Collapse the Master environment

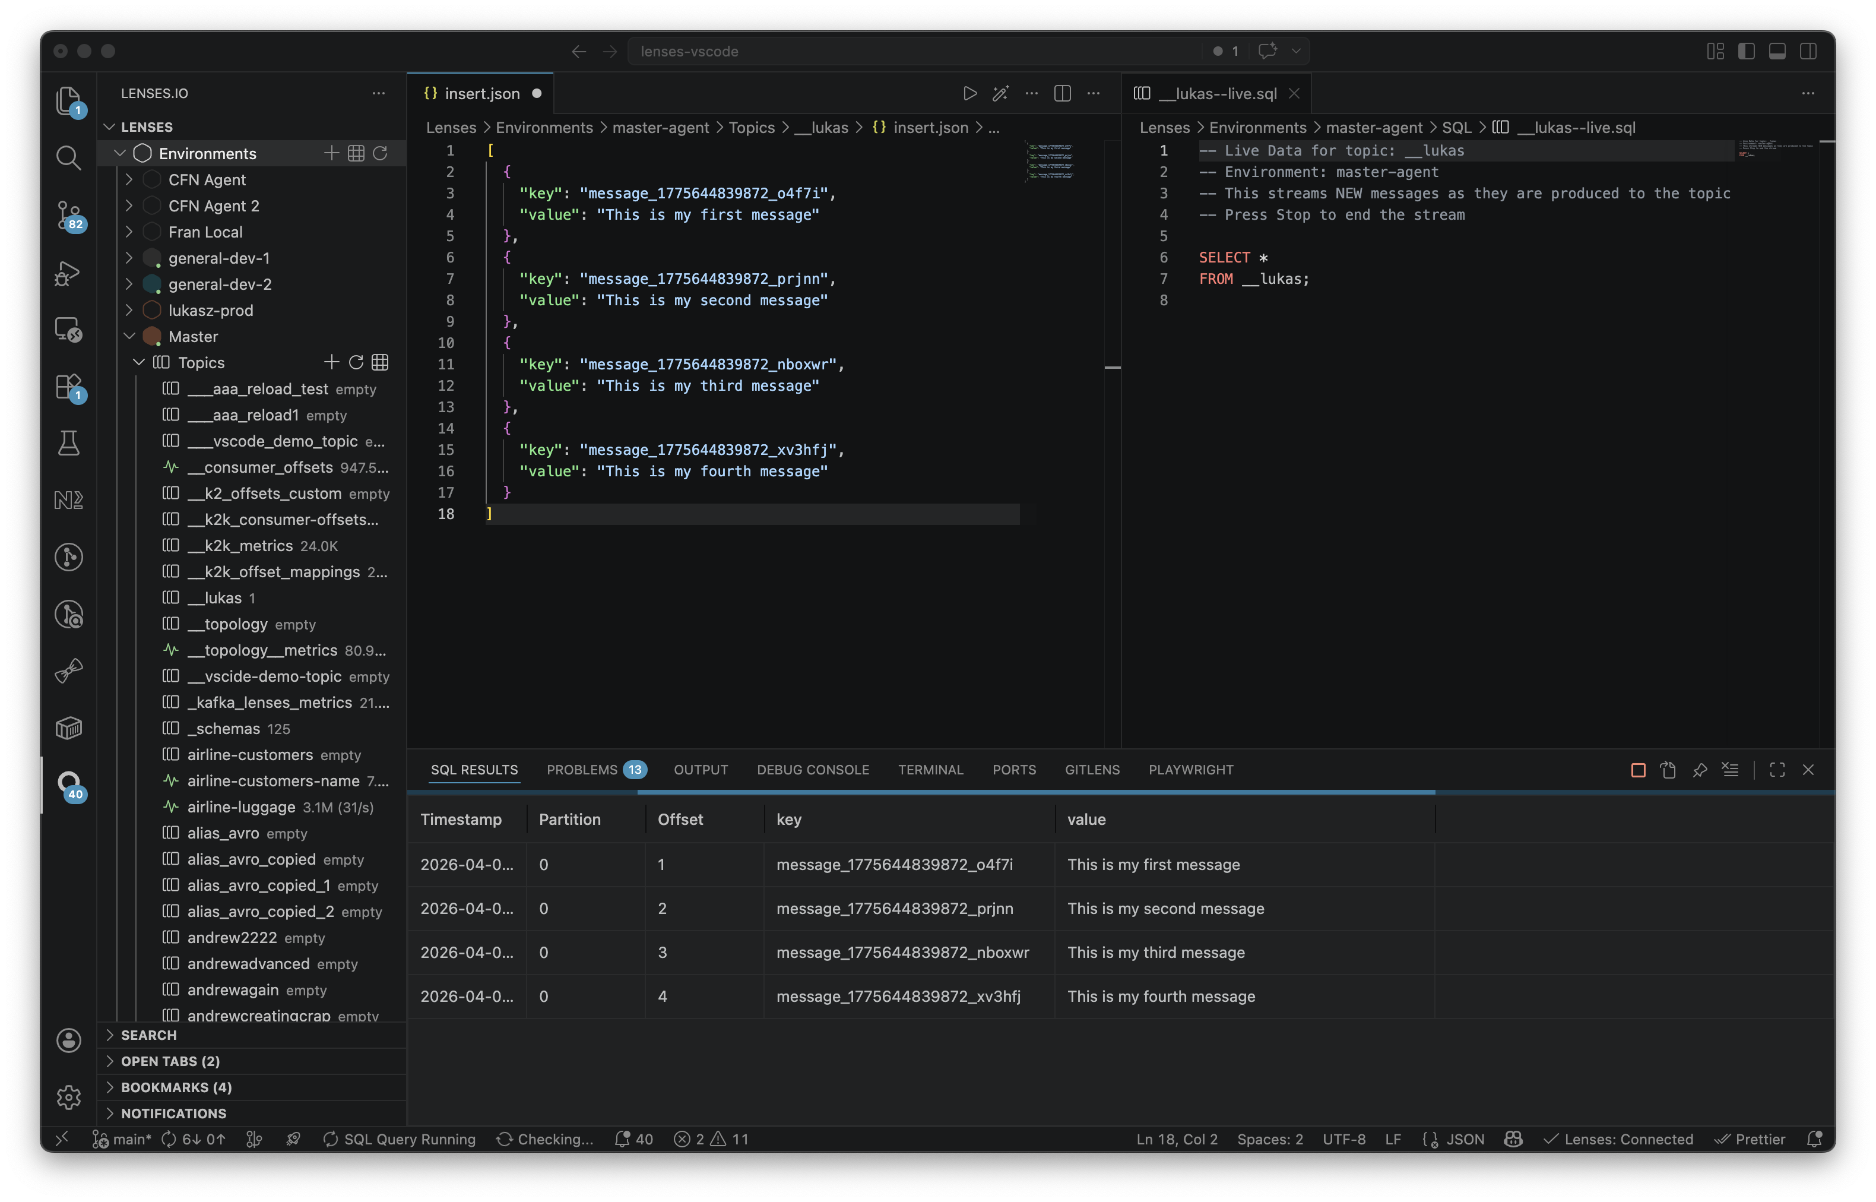pos(129,336)
